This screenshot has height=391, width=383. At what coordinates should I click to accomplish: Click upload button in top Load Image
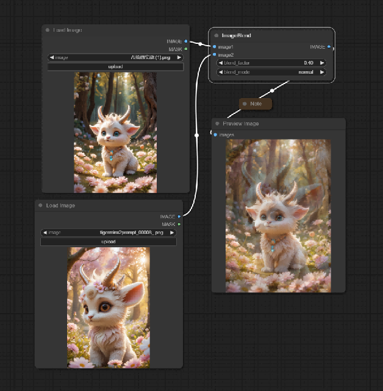115,66
